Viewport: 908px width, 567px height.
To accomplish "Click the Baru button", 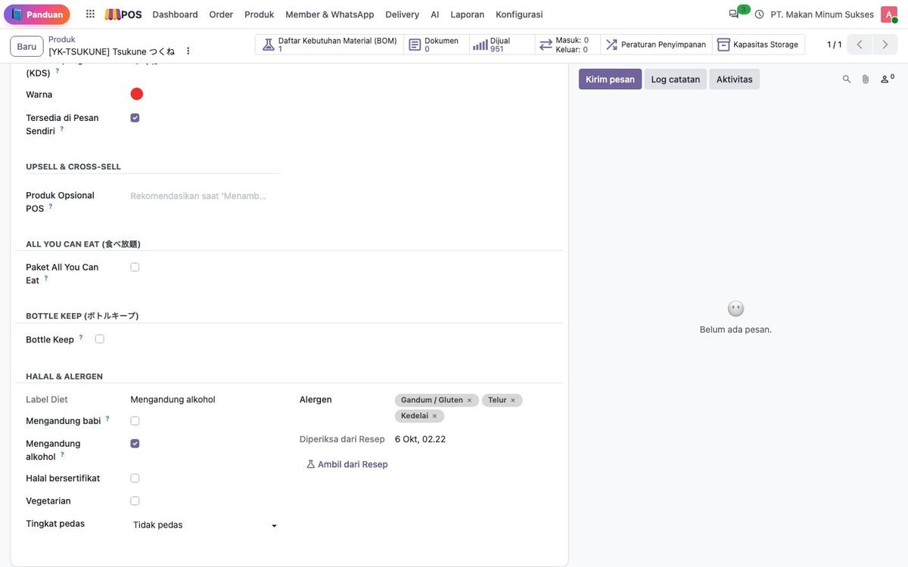I will pyautogui.click(x=26, y=46).
